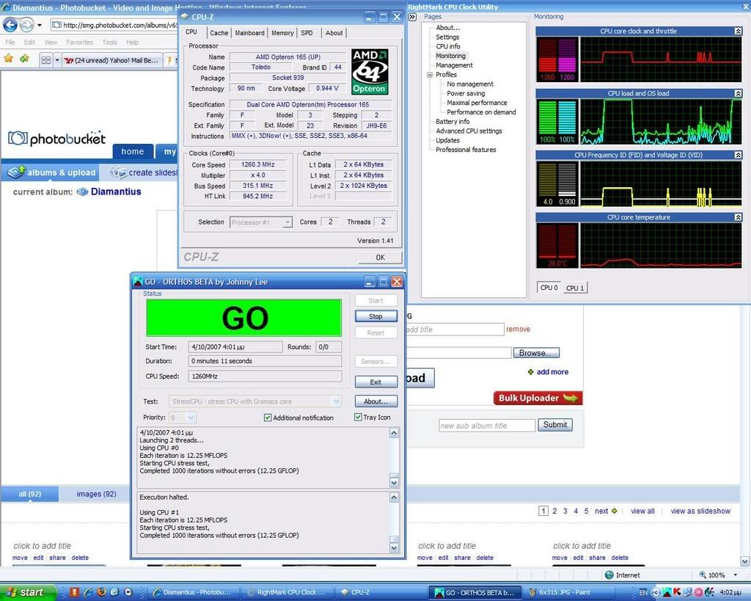This screenshot has width=751, height=601.
Task: Open CPU info page in RightMark
Action: click(x=448, y=46)
